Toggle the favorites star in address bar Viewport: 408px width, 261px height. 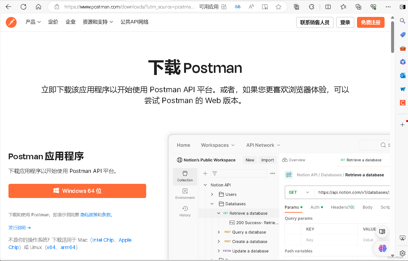pyautogui.click(x=278, y=7)
